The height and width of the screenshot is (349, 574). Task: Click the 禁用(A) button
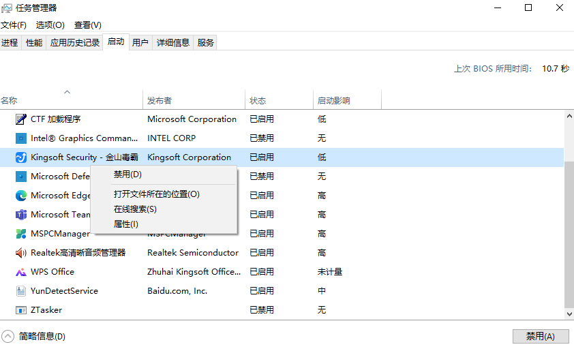541,336
